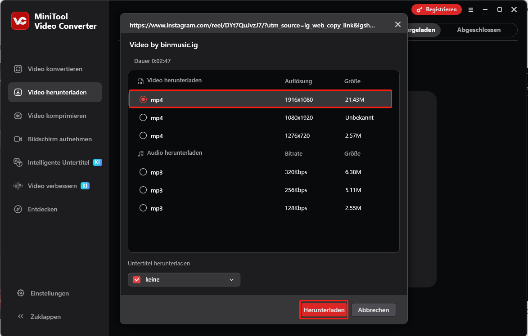The width and height of the screenshot is (528, 336).
Task: Open the Bildschirm aufnehmen section
Action: (55, 139)
